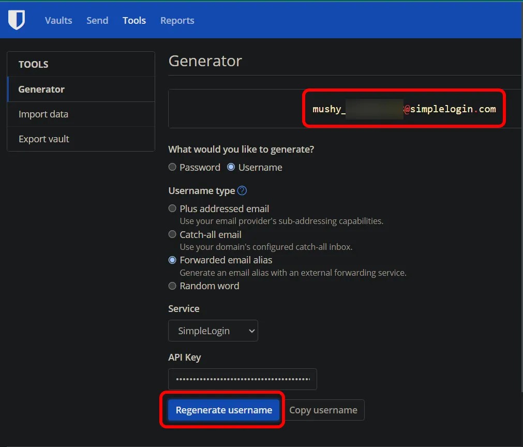Open the Import data page
This screenshot has height=447, width=523.
(43, 114)
